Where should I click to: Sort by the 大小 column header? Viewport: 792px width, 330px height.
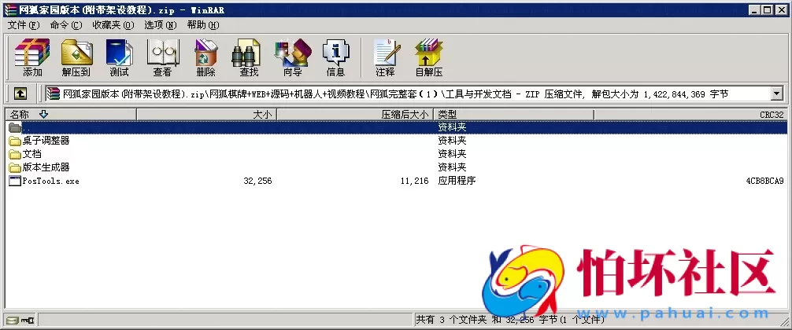tap(206, 115)
